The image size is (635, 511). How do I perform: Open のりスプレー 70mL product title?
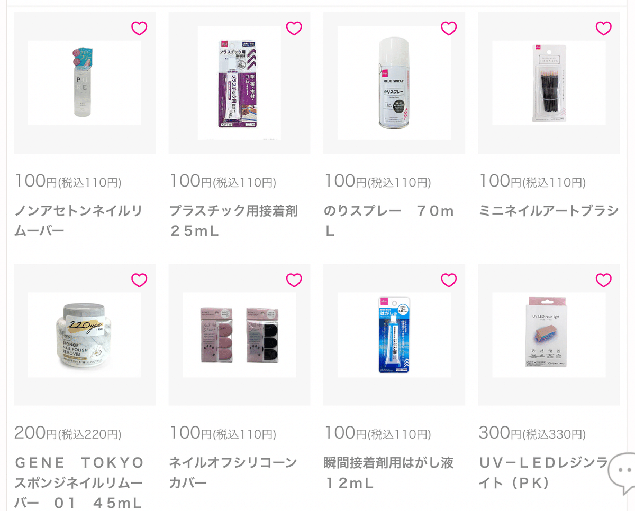pyautogui.click(x=389, y=221)
